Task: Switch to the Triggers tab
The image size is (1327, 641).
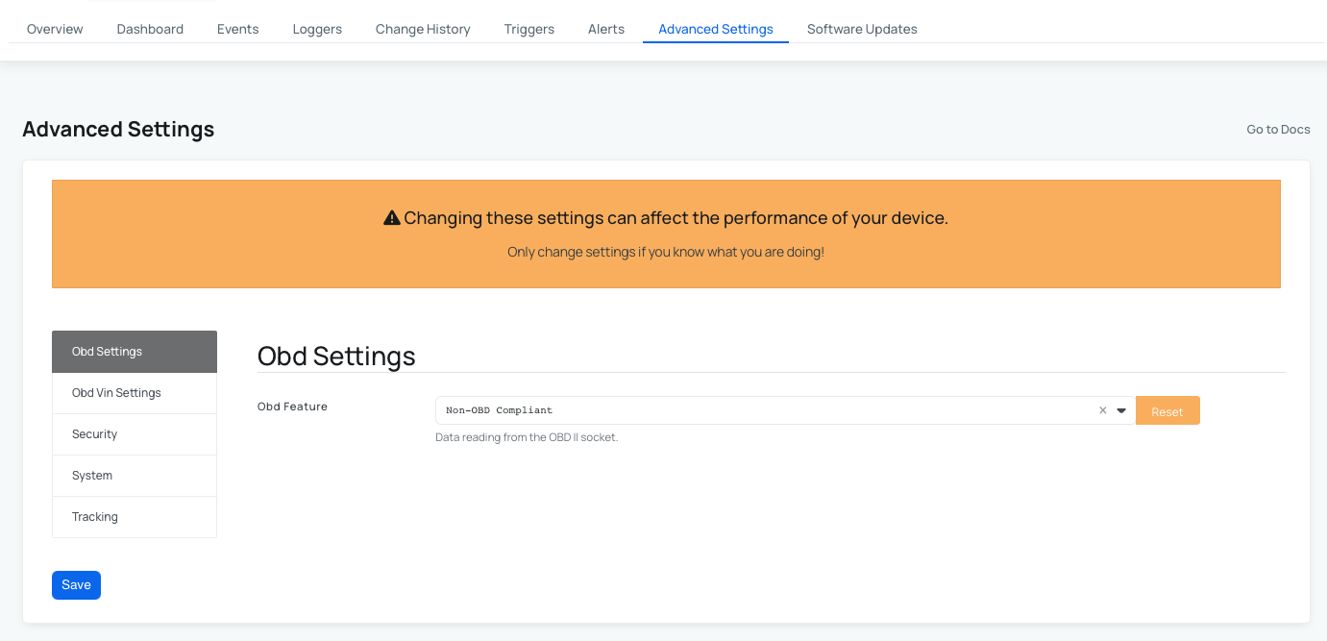Action: (x=528, y=29)
